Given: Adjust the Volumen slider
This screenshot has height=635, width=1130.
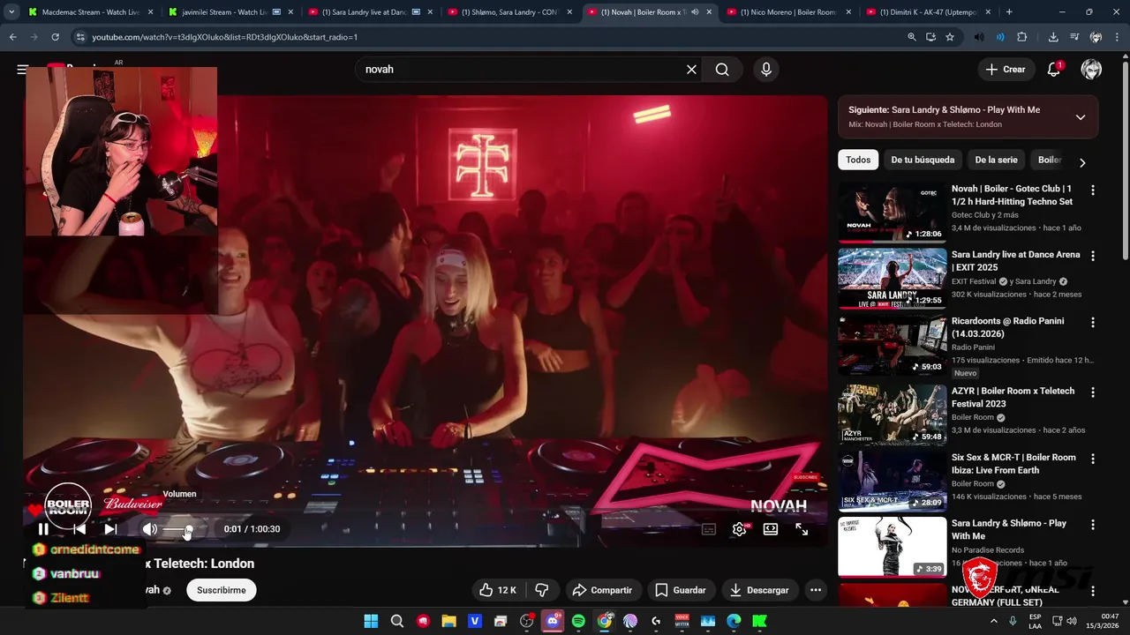Looking at the screenshot, I should 179,529.
